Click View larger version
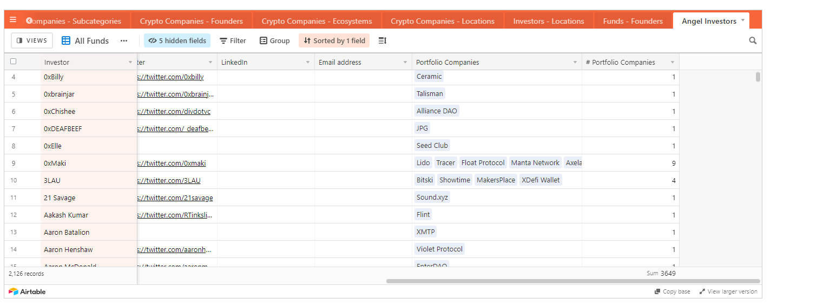 728,291
